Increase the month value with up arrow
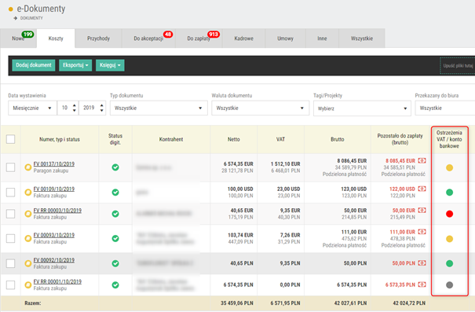Viewport: 475px width, 312px height. (x=75, y=105)
